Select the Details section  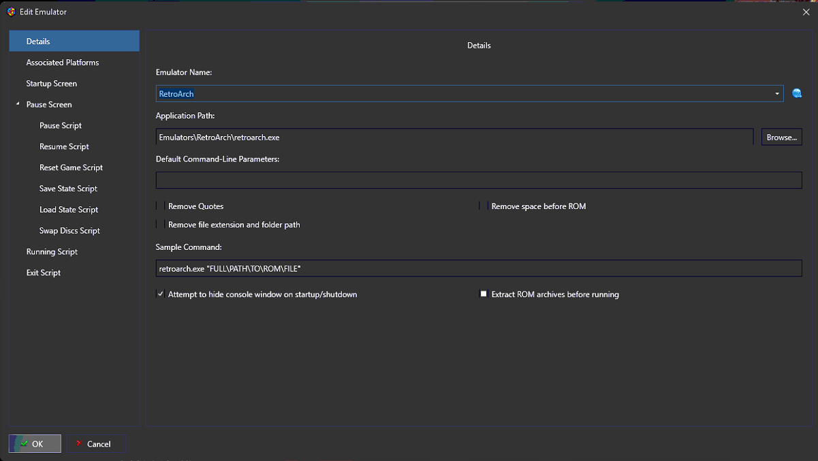pyautogui.click(x=74, y=42)
